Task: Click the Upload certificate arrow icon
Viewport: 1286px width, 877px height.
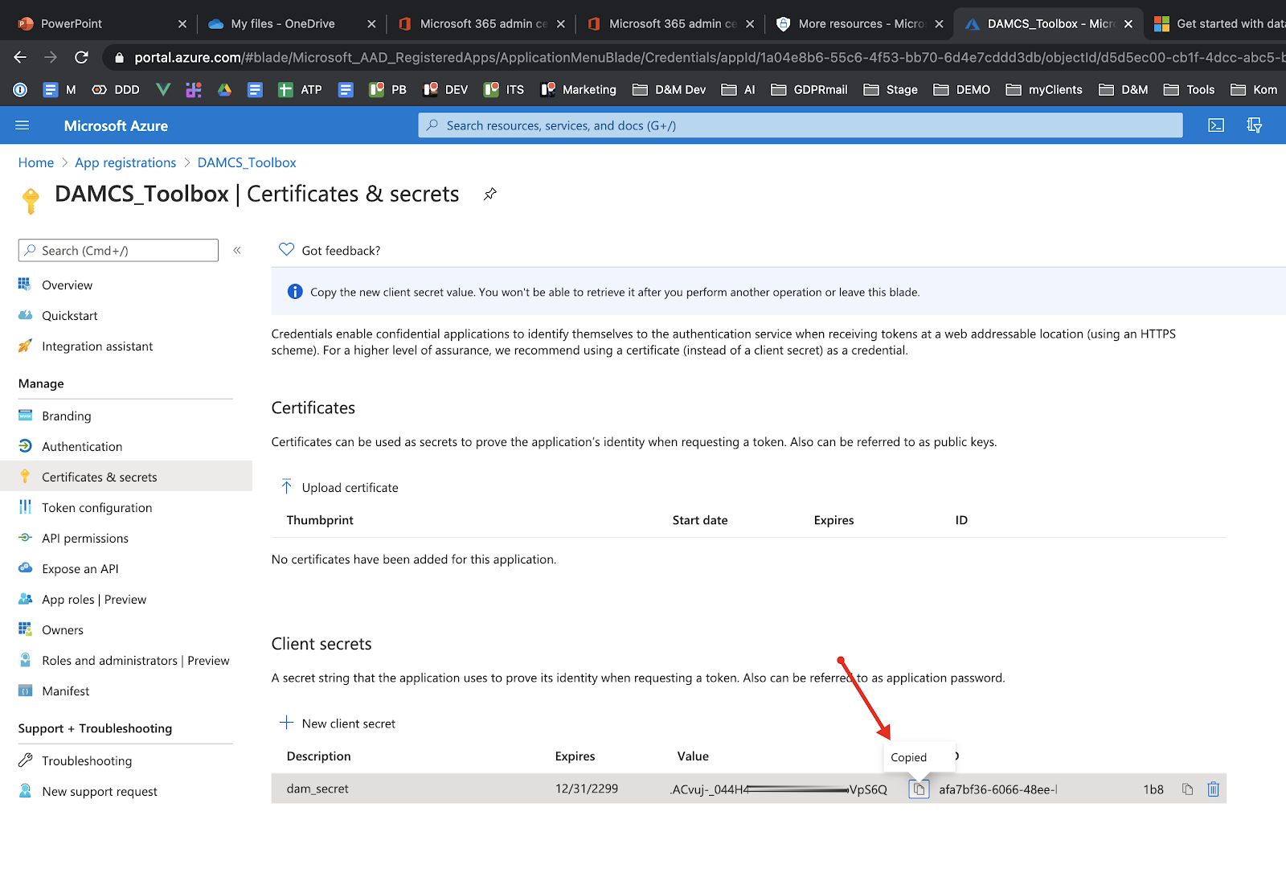Action: coord(286,486)
